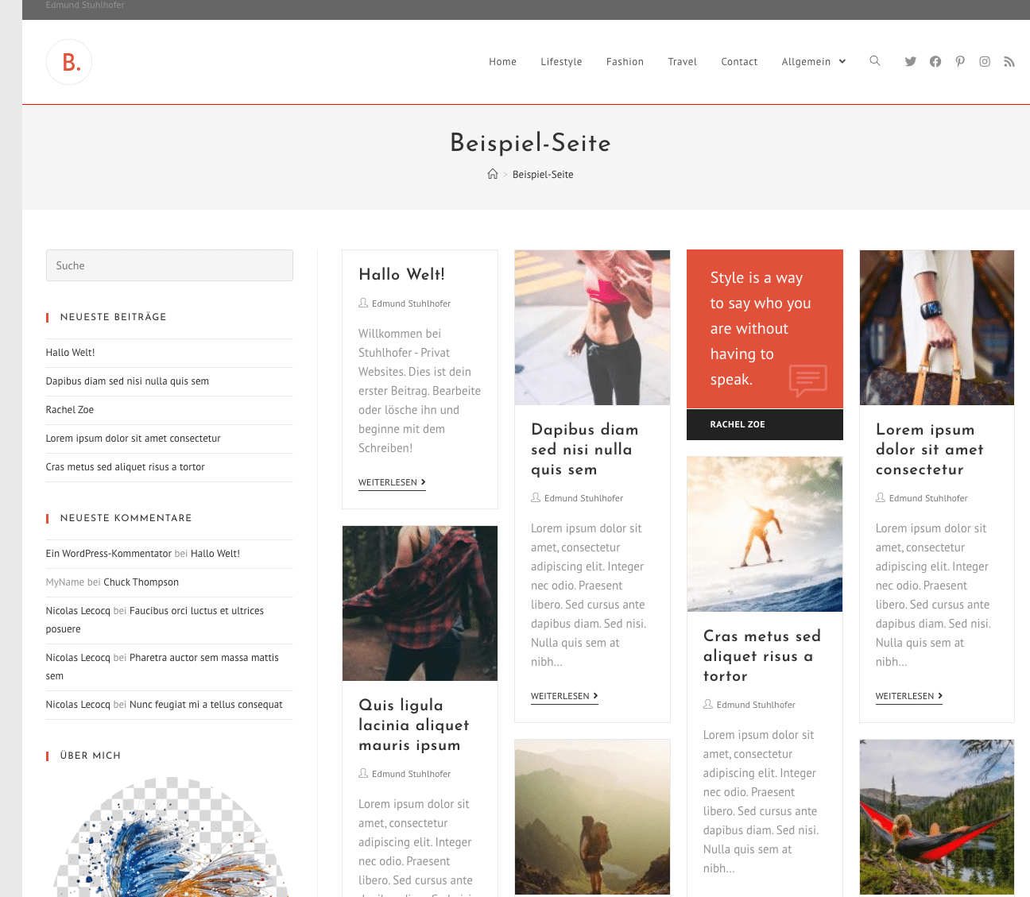
Task: Click the Über Mich profile image
Action: 169,837
